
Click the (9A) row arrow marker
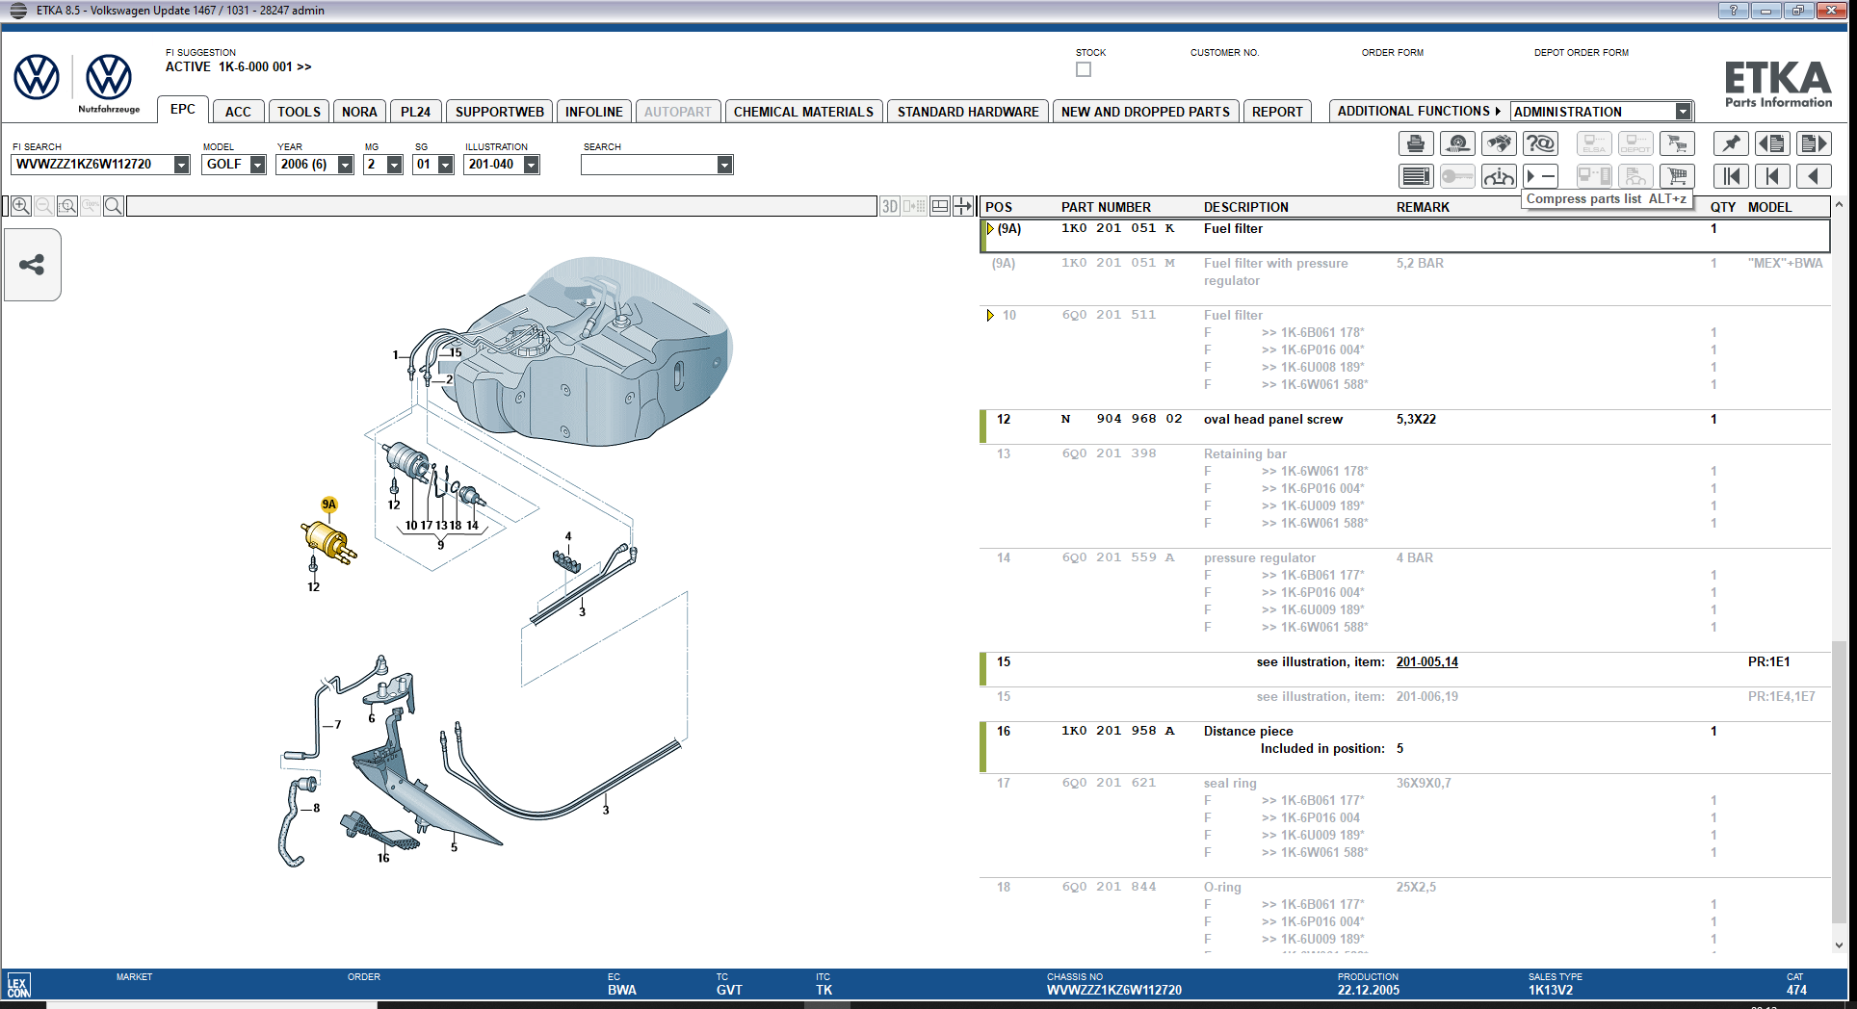coord(990,228)
